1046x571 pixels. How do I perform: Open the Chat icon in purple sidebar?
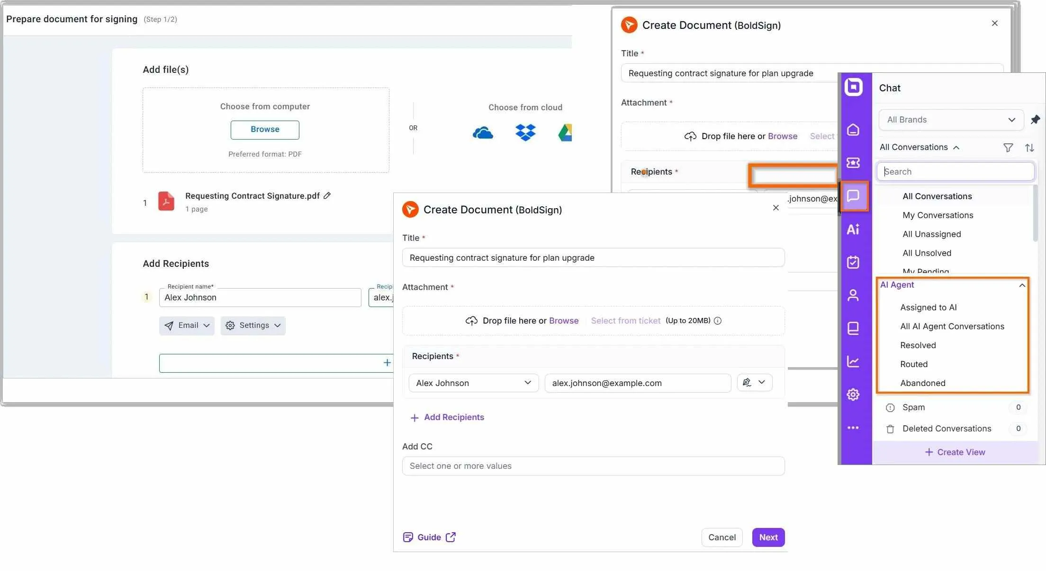pyautogui.click(x=853, y=196)
